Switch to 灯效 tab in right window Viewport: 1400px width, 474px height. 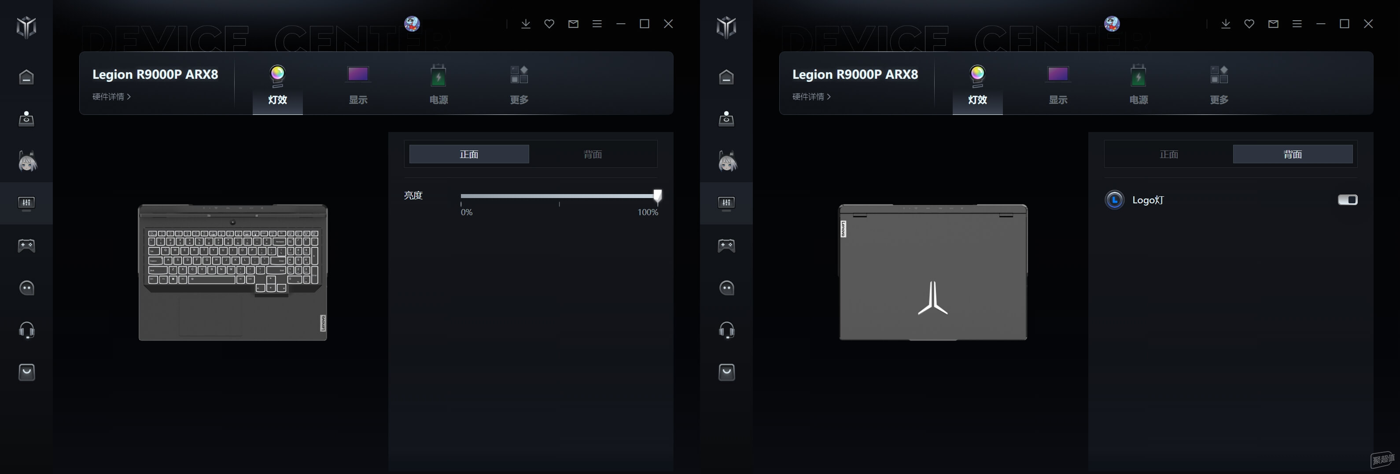click(978, 85)
